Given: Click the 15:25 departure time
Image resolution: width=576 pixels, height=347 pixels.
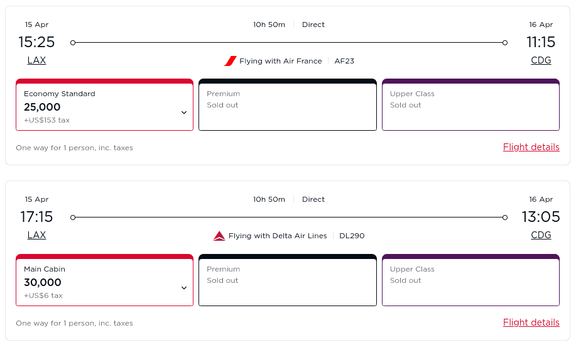Looking at the screenshot, I should click(x=36, y=42).
